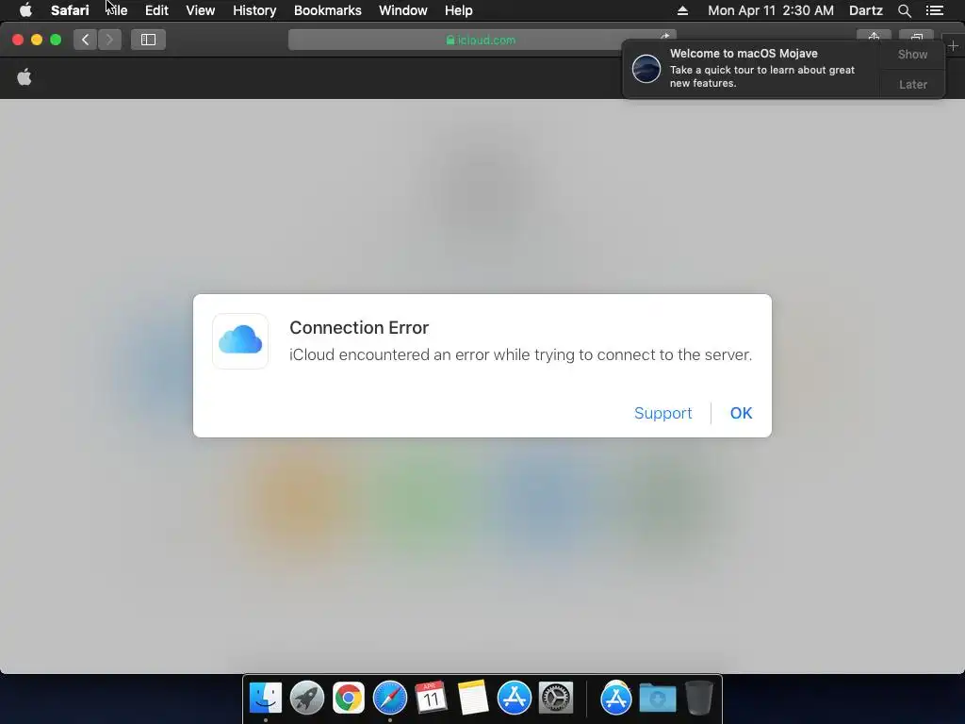Open the Window menu
Screen dimensions: 965x724
pos(403,10)
